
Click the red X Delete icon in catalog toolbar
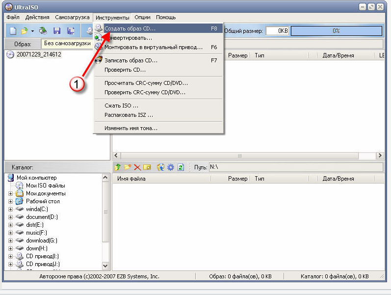point(137,167)
